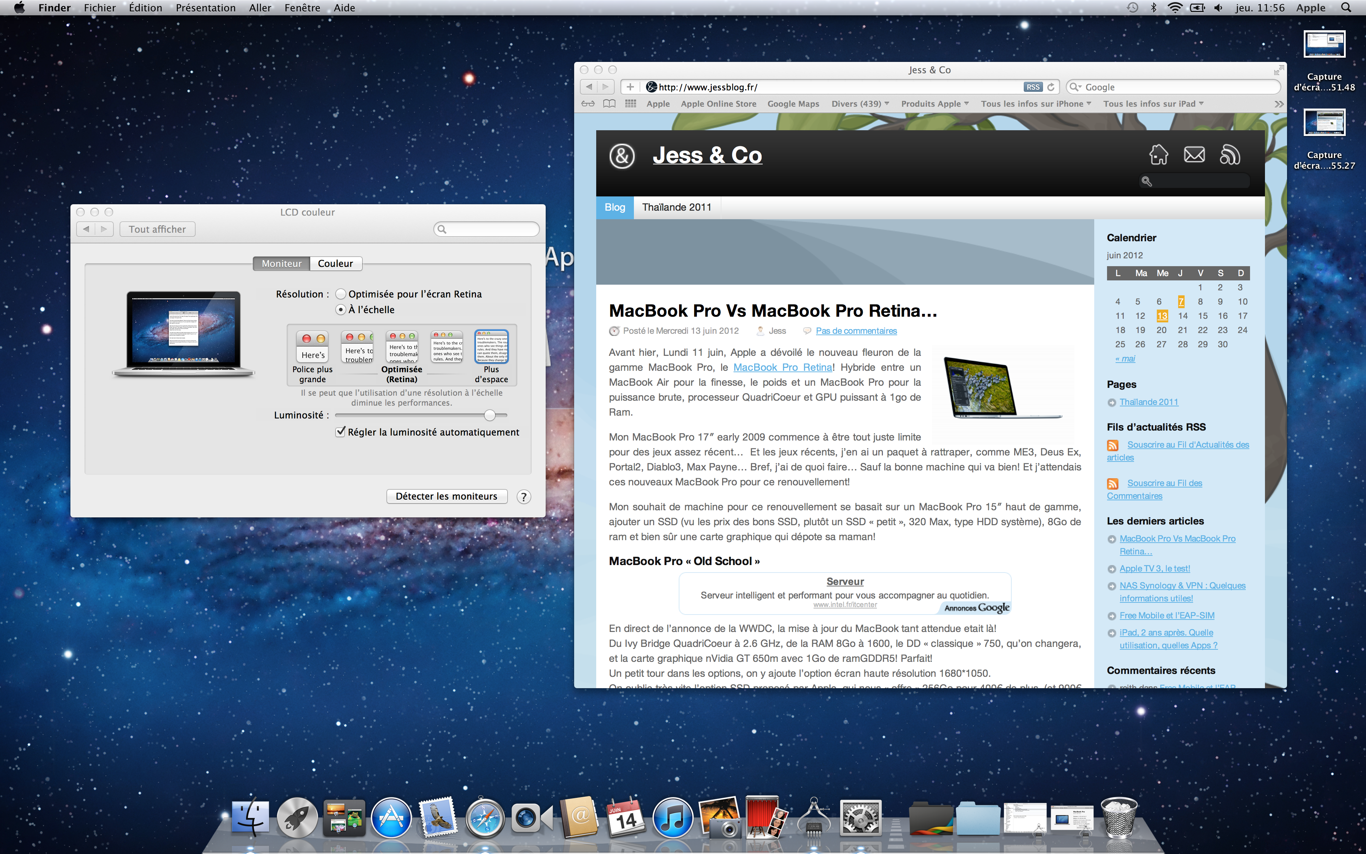Expand the 'Produits Apple' bookmarks folder
Viewport: 1366px width, 854px height.
(935, 104)
